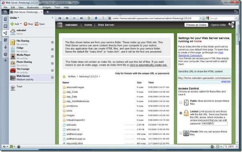Click the Opera Unite logo icon

[x=231, y=25]
